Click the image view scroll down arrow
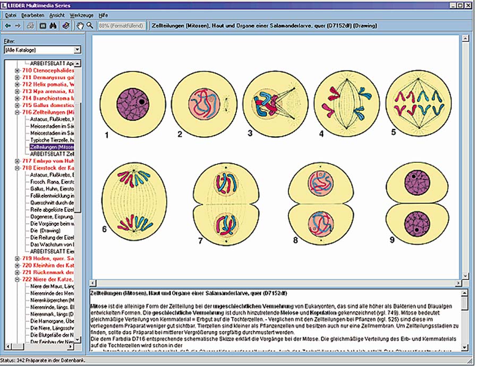This screenshot has height=367, width=478. pyautogui.click(x=465, y=276)
